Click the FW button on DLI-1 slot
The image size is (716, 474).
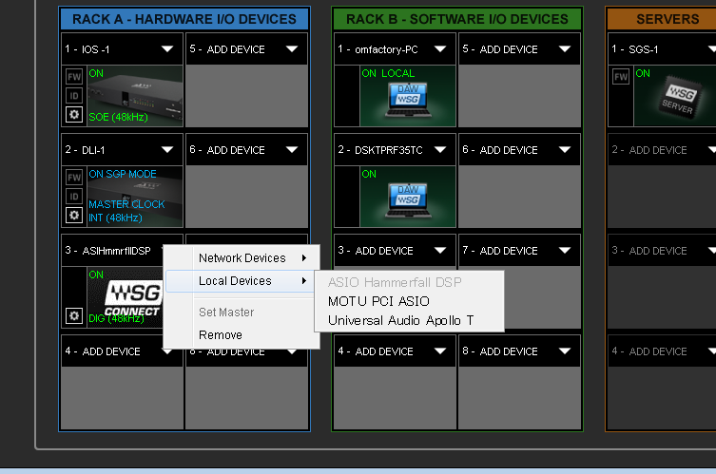coord(74,178)
